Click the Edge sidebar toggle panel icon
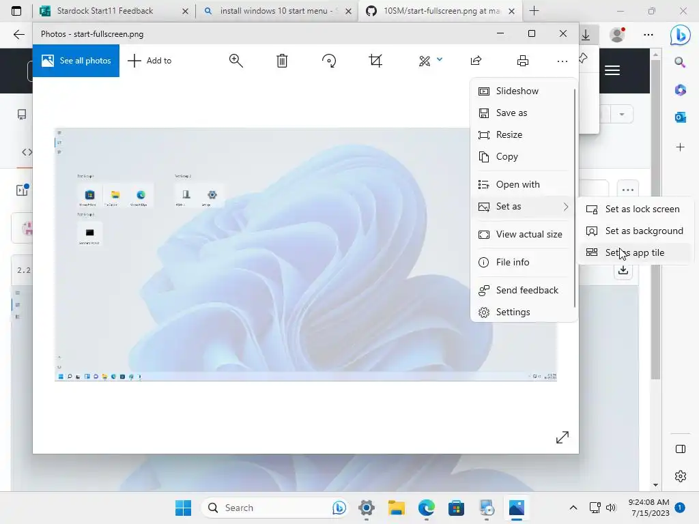The image size is (699, 524). [681, 449]
